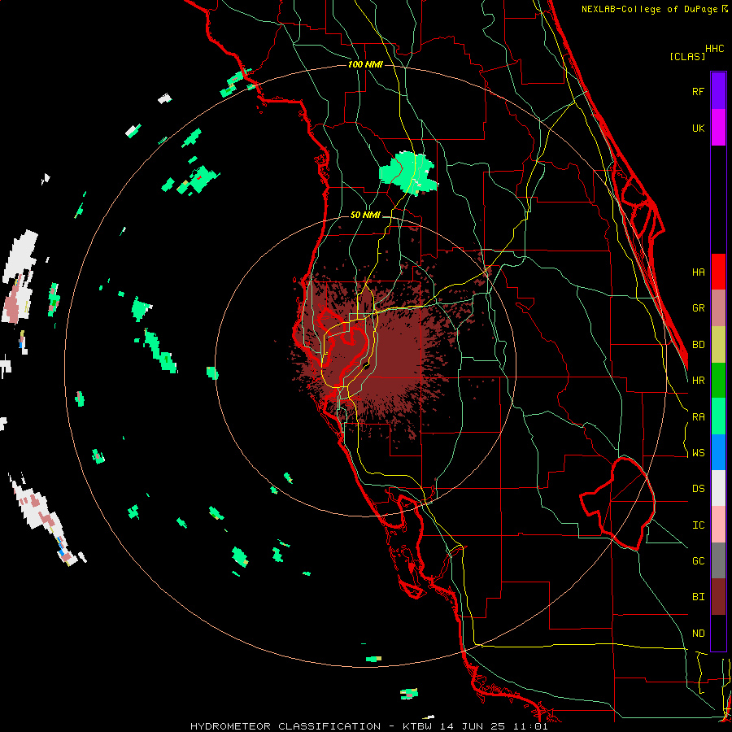Click the "DS" legend label
The image size is (732, 732).
point(698,489)
